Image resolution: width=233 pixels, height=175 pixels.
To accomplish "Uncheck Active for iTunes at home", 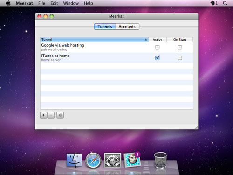I will tap(158, 58).
